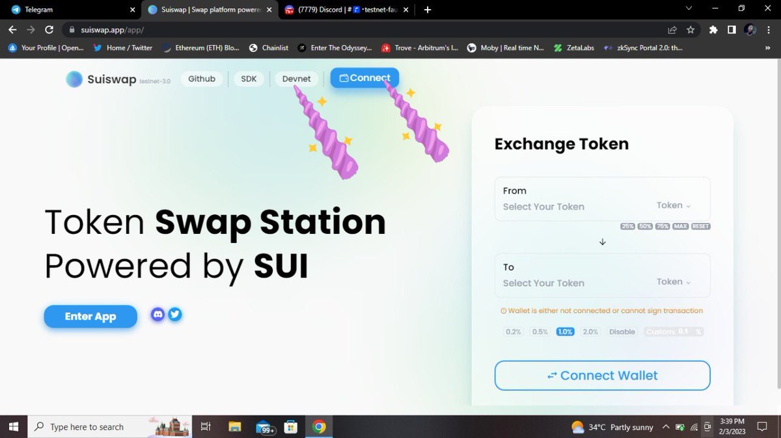The image size is (781, 438).
Task: Click the swap direction down arrow
Action: coord(602,242)
